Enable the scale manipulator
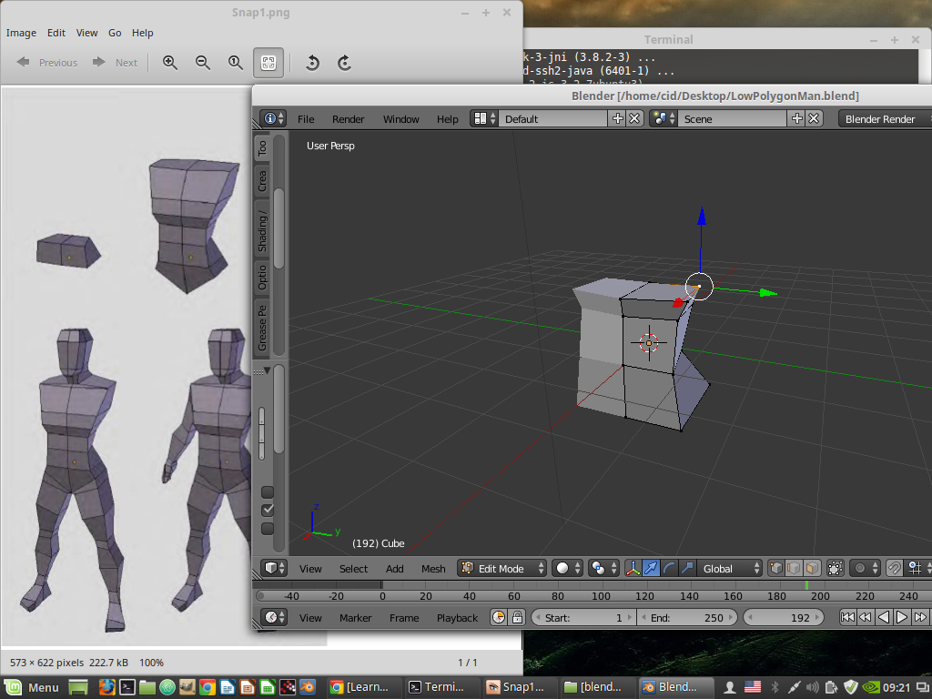 point(687,568)
